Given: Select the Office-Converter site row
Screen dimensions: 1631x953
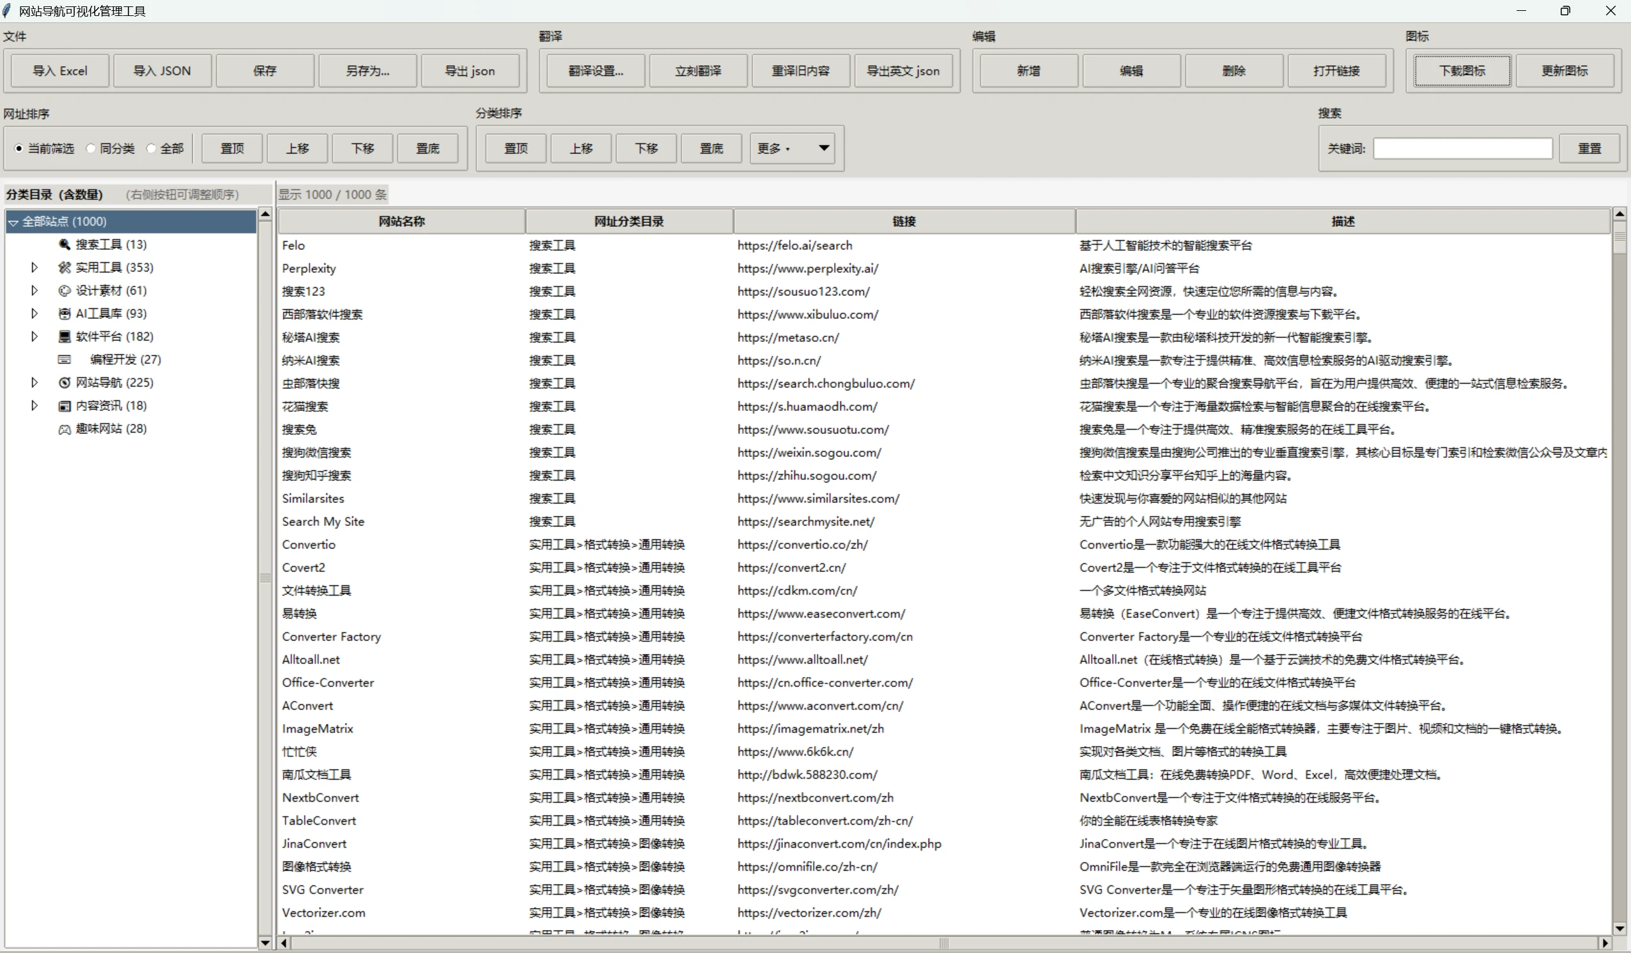Looking at the screenshot, I should pyautogui.click(x=944, y=683).
